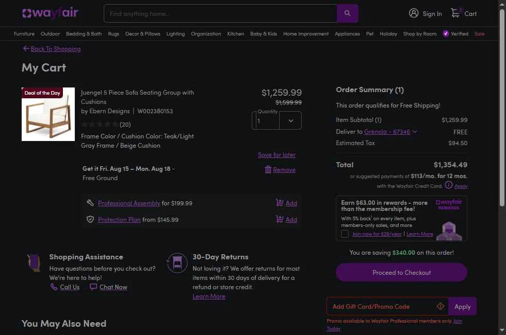Click Learn More in rewards box
The width and height of the screenshot is (506, 335).
(419, 234)
